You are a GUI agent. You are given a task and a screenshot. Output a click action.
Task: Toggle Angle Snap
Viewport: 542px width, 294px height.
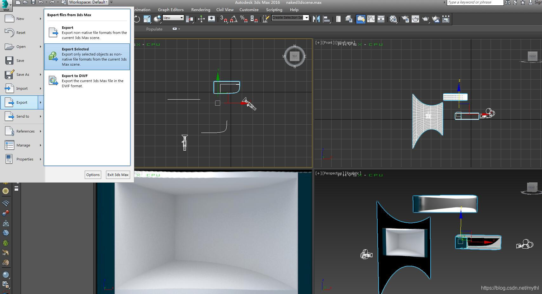point(234,19)
